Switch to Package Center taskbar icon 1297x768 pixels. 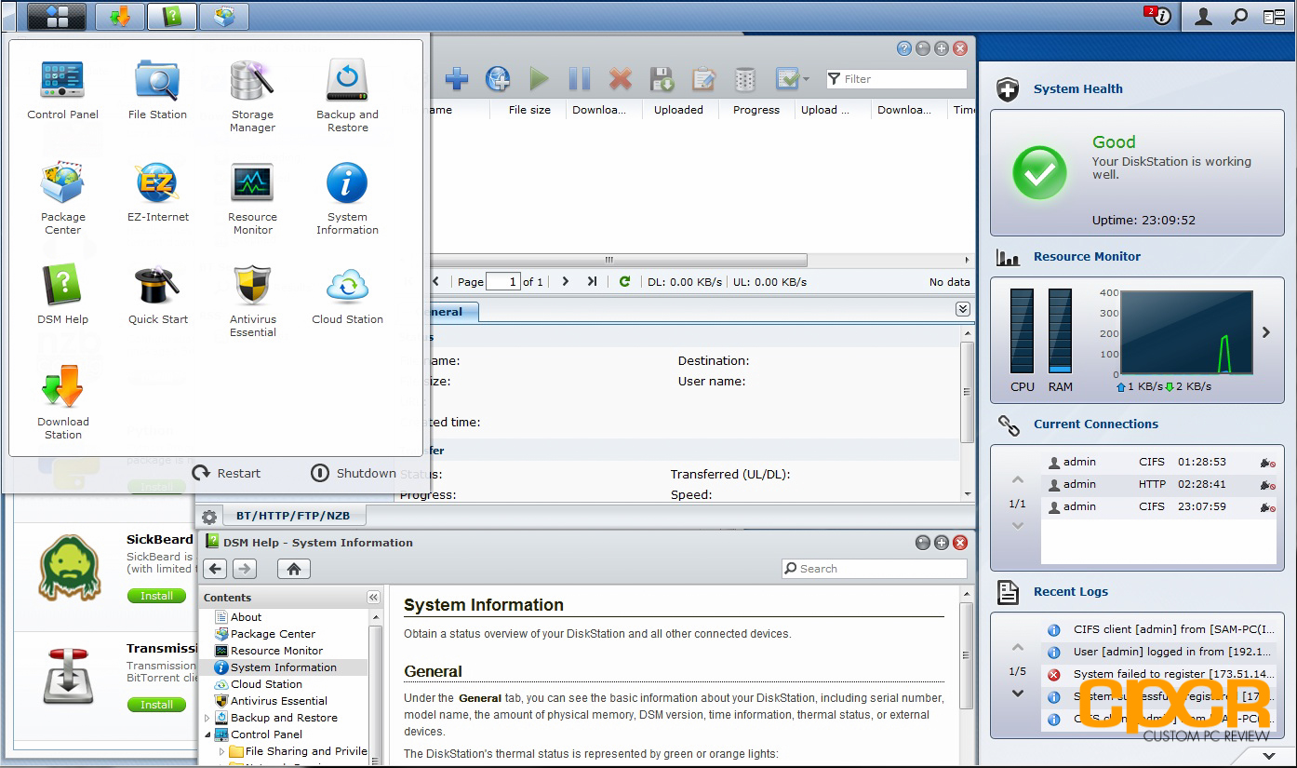coord(224,16)
